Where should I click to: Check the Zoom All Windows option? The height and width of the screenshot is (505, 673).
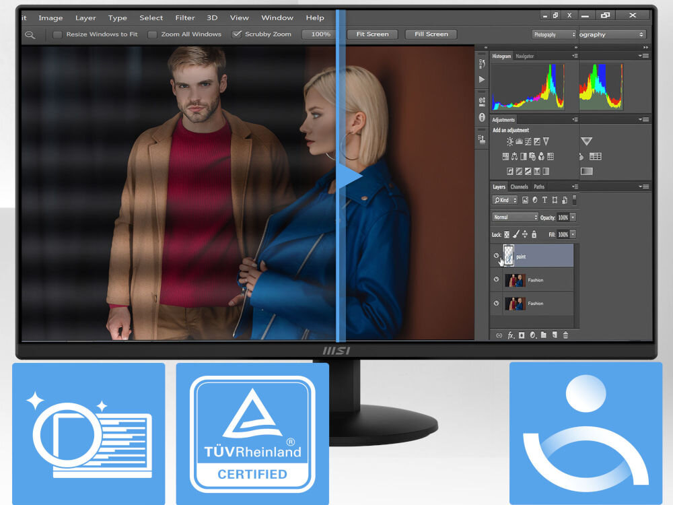153,34
